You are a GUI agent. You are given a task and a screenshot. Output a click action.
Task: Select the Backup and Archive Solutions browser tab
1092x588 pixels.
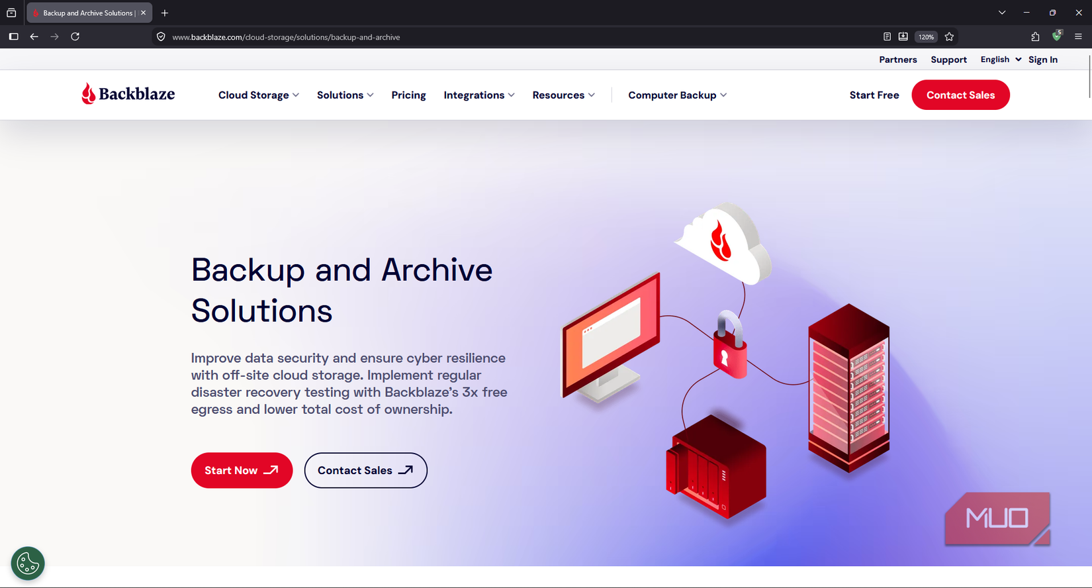89,13
